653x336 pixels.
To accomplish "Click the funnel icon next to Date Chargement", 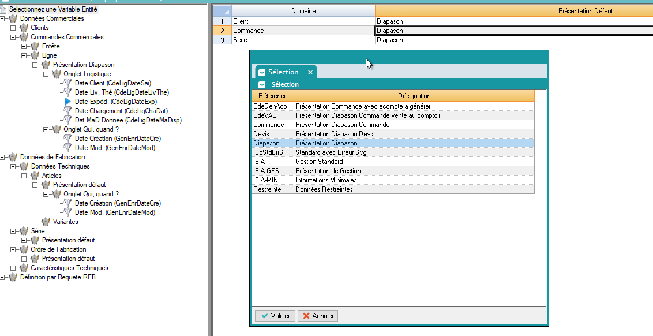I will pos(67,111).
